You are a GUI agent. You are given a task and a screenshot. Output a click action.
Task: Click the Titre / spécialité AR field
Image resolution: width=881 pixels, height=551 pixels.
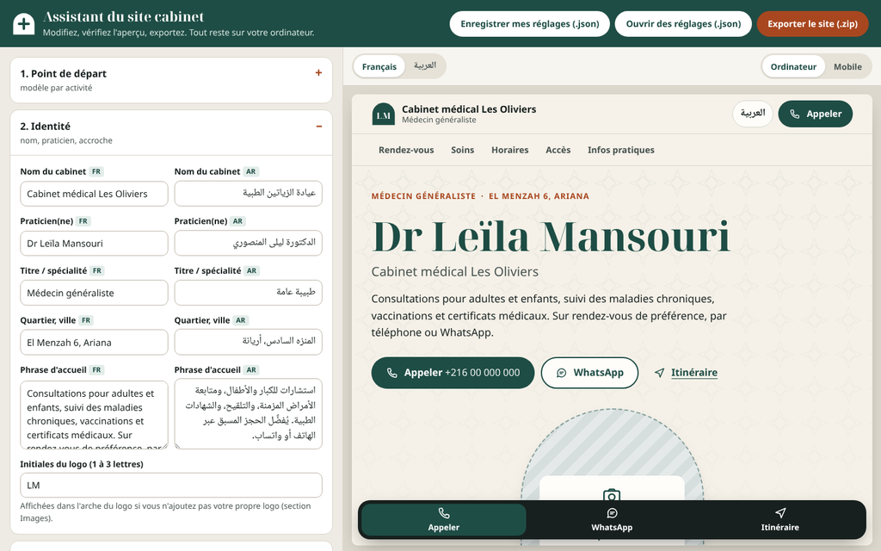(249, 293)
